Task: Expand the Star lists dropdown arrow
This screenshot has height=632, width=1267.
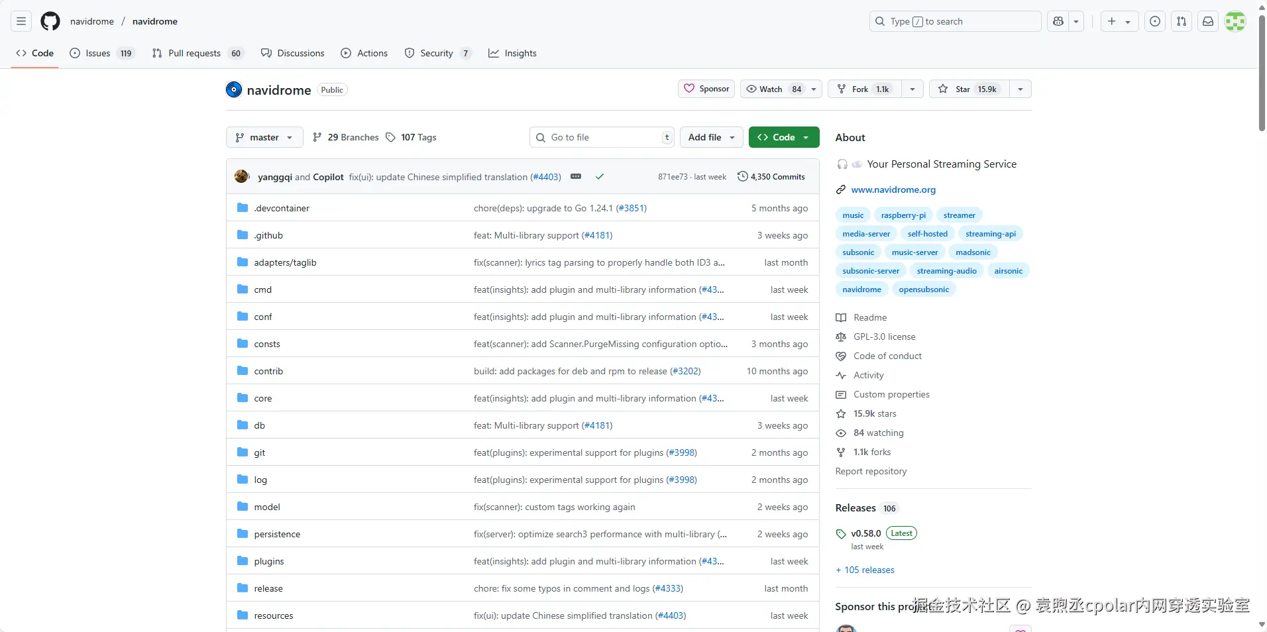Action: pos(1020,89)
